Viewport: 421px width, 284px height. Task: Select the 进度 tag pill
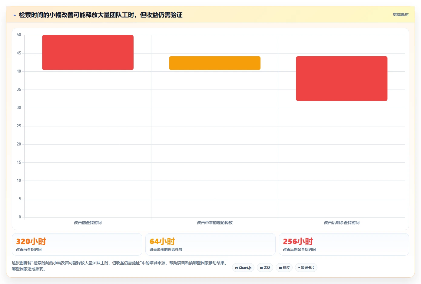(x=284, y=268)
